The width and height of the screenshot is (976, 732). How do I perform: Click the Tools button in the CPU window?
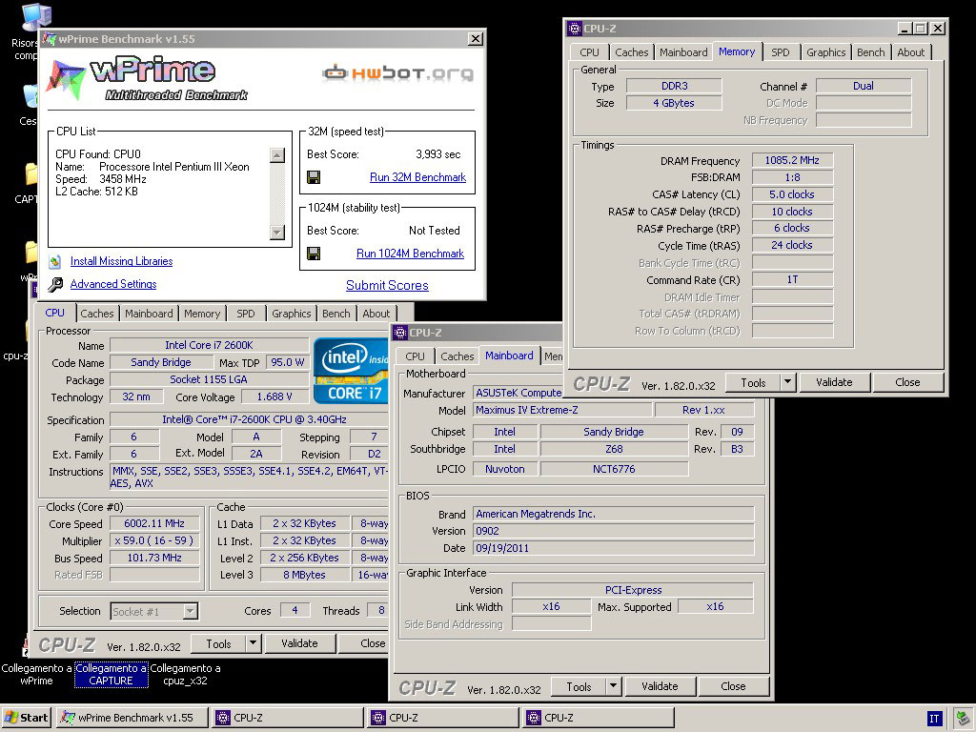[218, 643]
